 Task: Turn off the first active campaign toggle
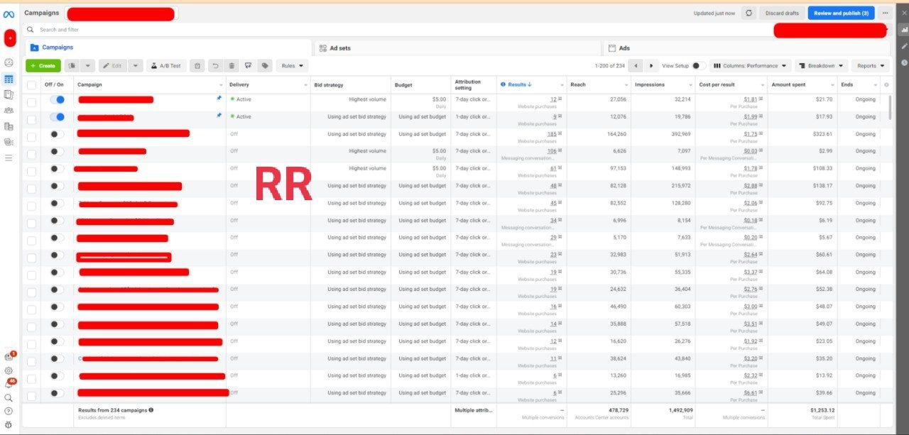click(x=57, y=100)
